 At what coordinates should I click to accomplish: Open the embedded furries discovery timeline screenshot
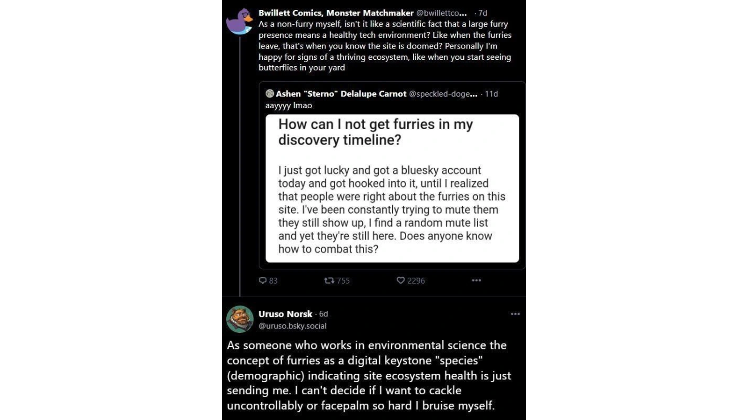coord(392,189)
